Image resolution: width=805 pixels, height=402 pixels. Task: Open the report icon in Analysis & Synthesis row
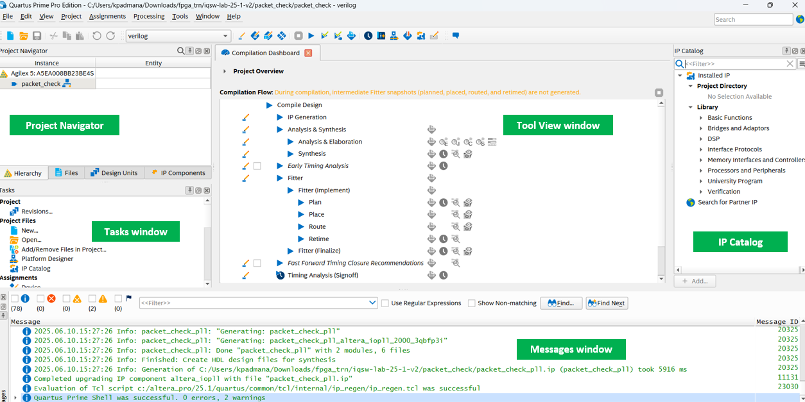[432, 130]
